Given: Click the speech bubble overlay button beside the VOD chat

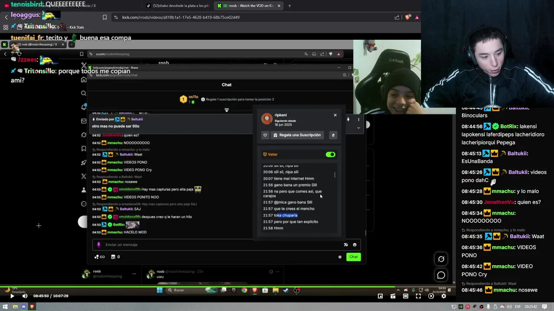Looking at the screenshot, I should pos(441,275).
